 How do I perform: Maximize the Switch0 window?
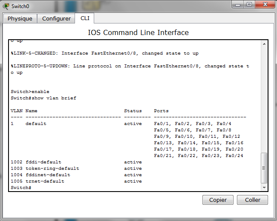pyautogui.click(x=249, y=5)
